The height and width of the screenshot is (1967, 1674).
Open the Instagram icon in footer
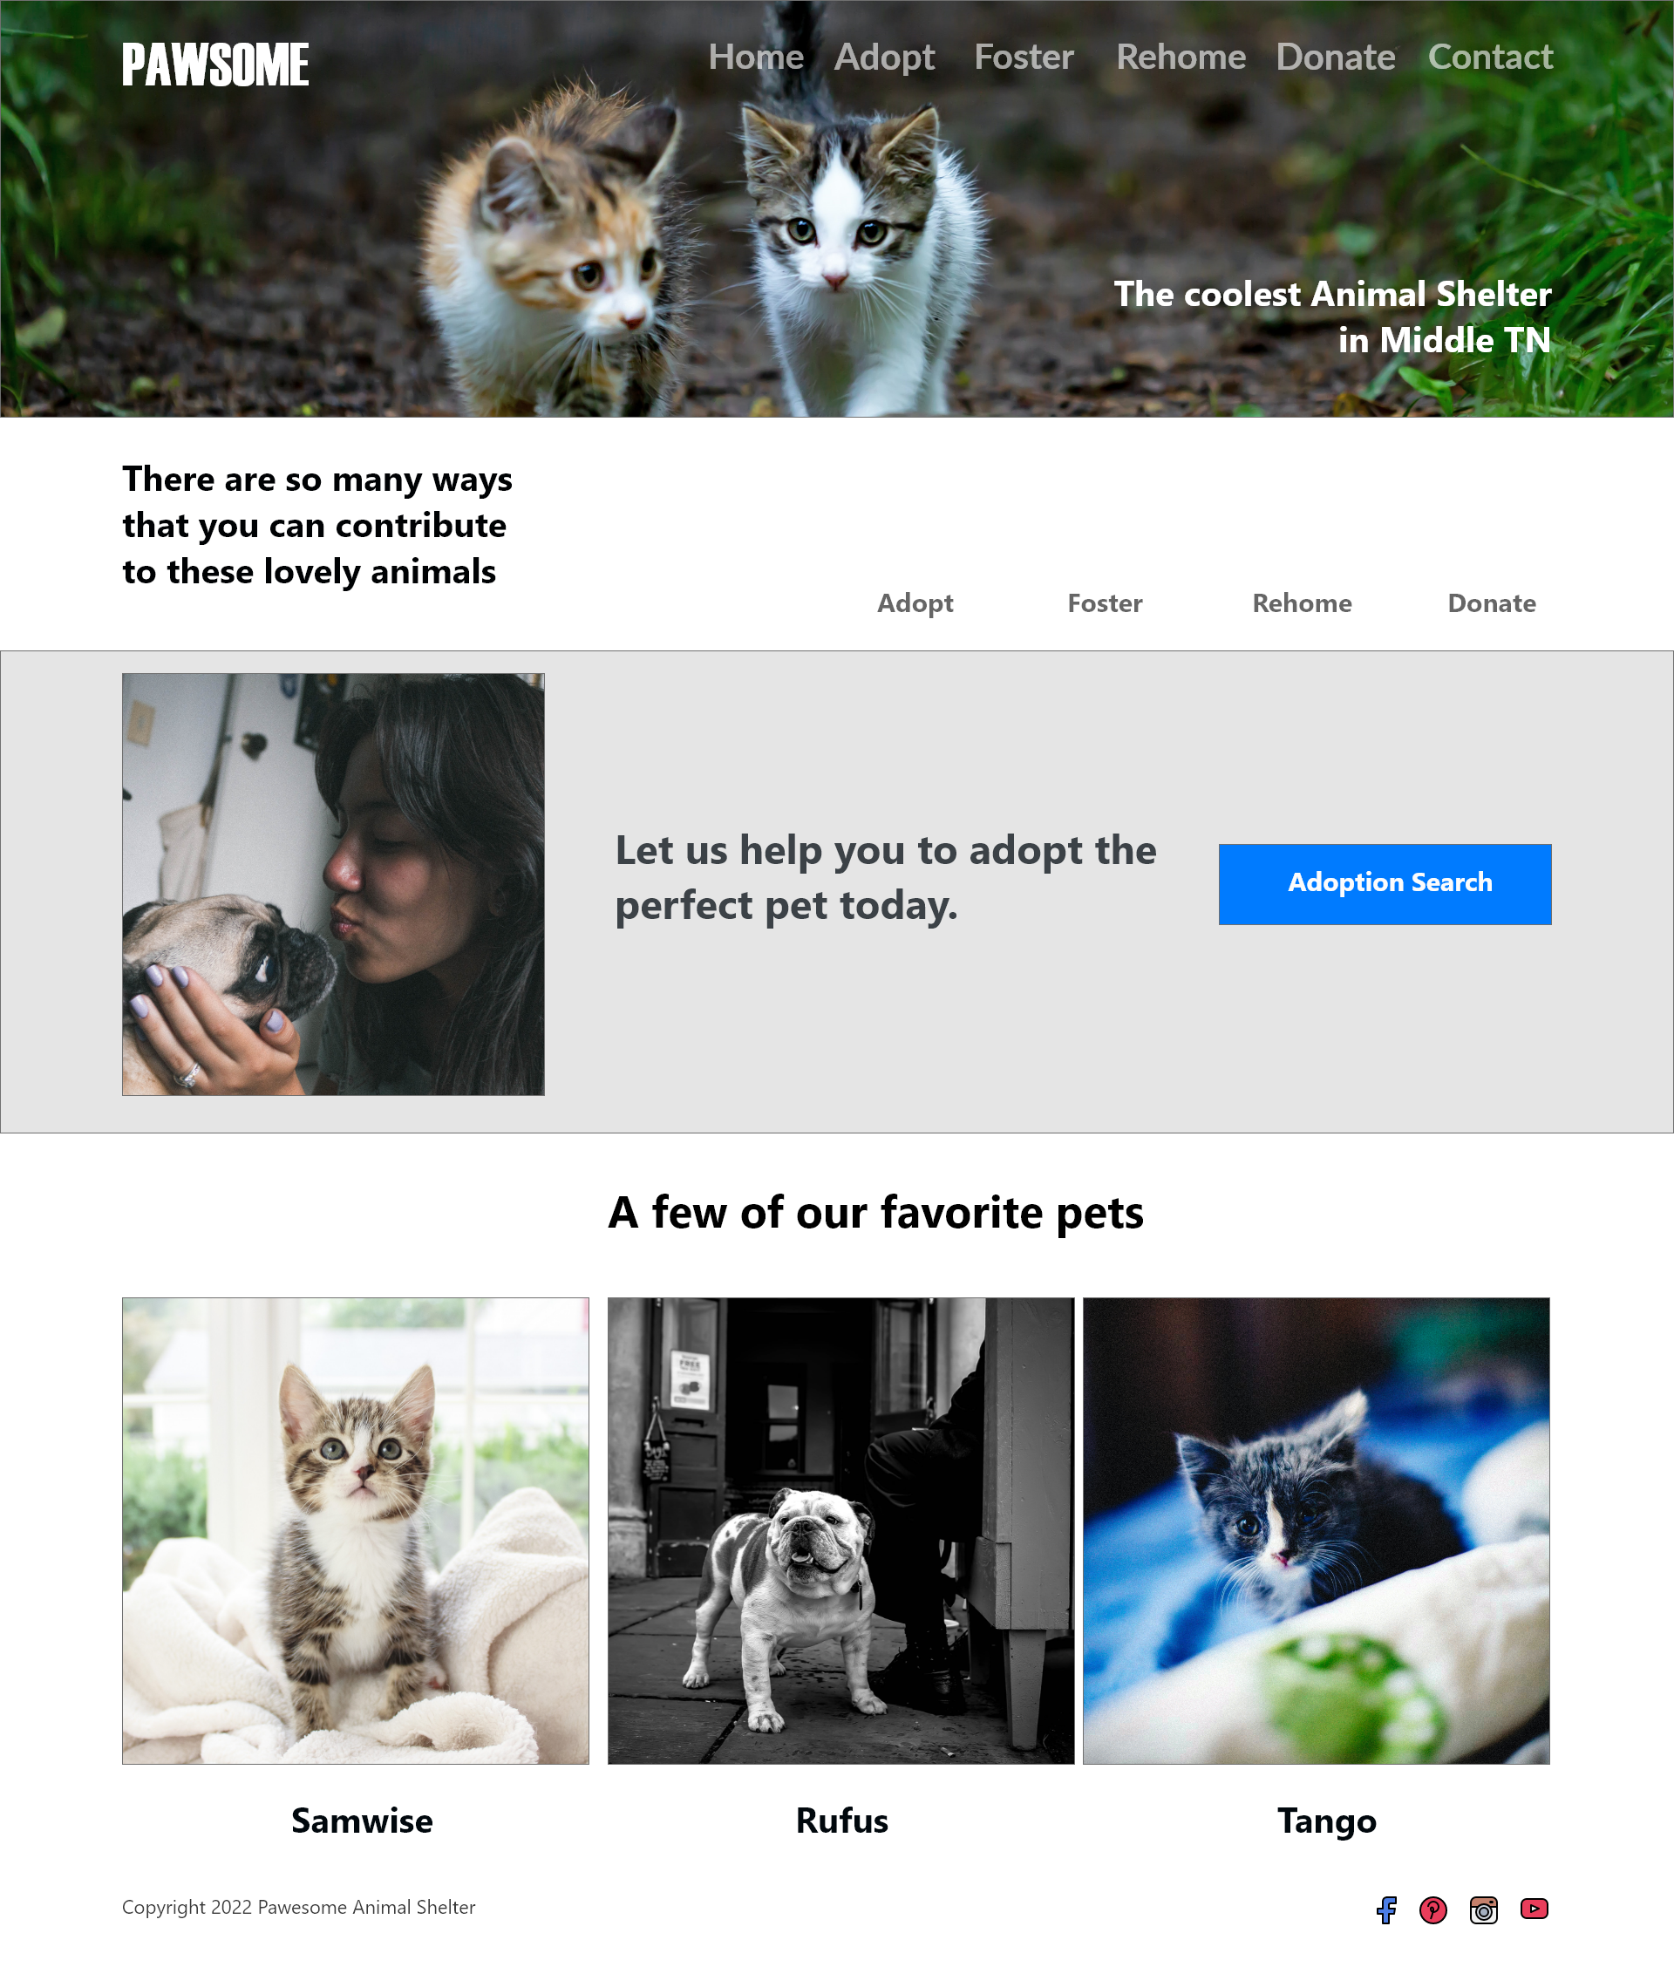(x=1483, y=1909)
